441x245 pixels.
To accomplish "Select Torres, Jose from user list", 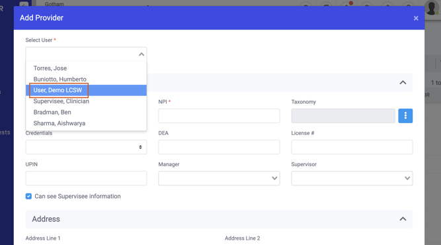I will pyautogui.click(x=86, y=68).
